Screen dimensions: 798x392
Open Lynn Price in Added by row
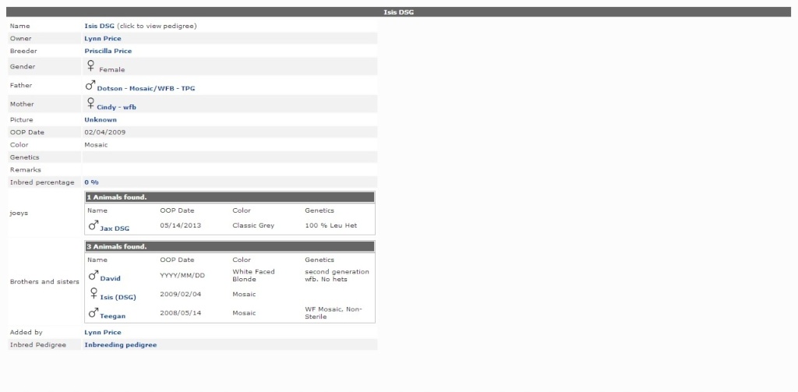point(103,333)
